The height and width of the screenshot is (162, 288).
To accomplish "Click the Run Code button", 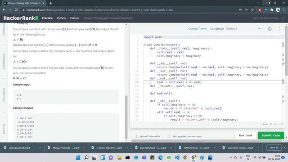I will click(245, 135).
